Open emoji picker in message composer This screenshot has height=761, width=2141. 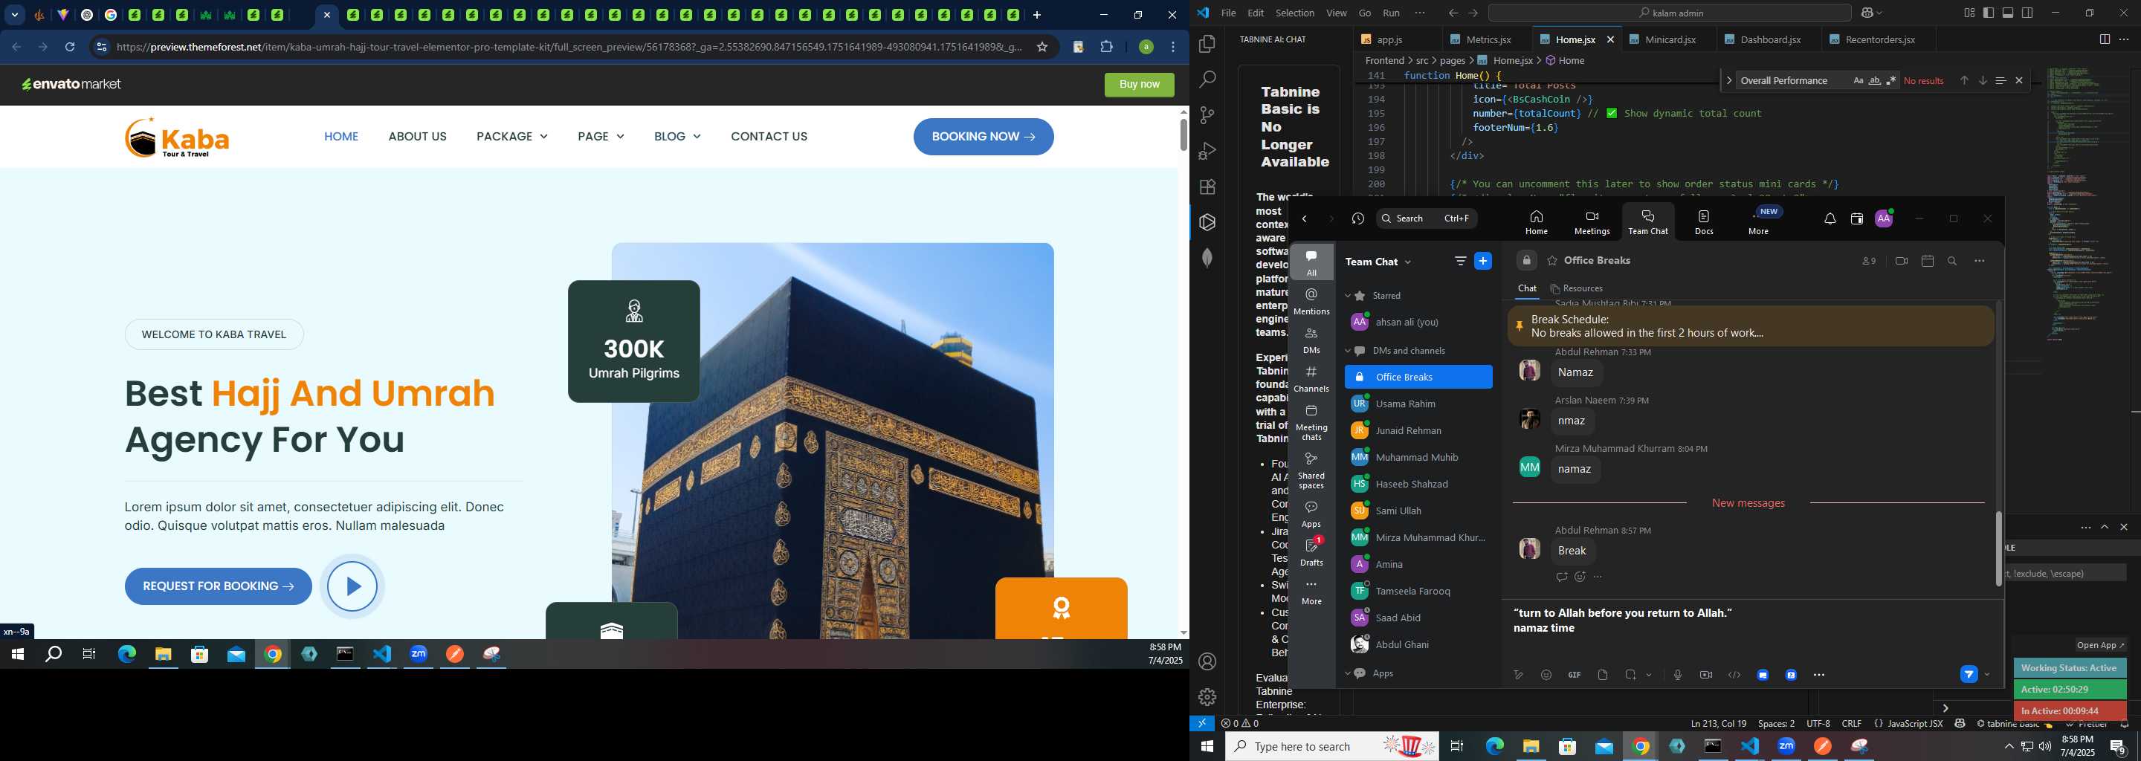point(1546,675)
